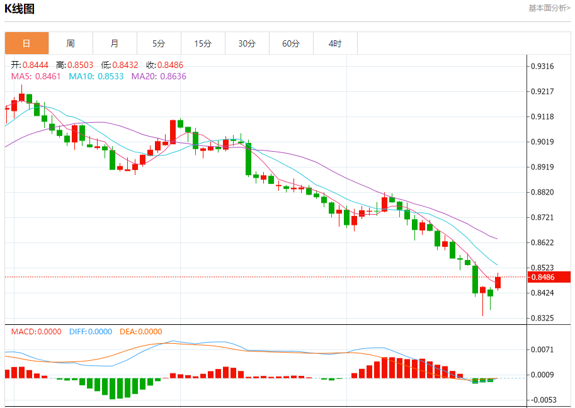Click the 0.0009 MACD axis label
The height and width of the screenshot is (408, 575).
(542, 375)
